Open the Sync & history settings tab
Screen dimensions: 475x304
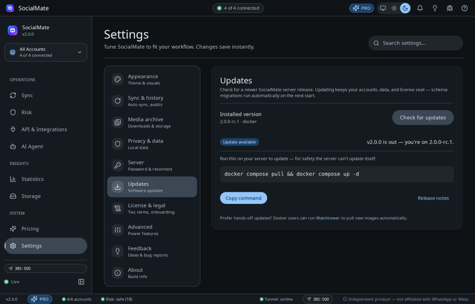(x=152, y=101)
